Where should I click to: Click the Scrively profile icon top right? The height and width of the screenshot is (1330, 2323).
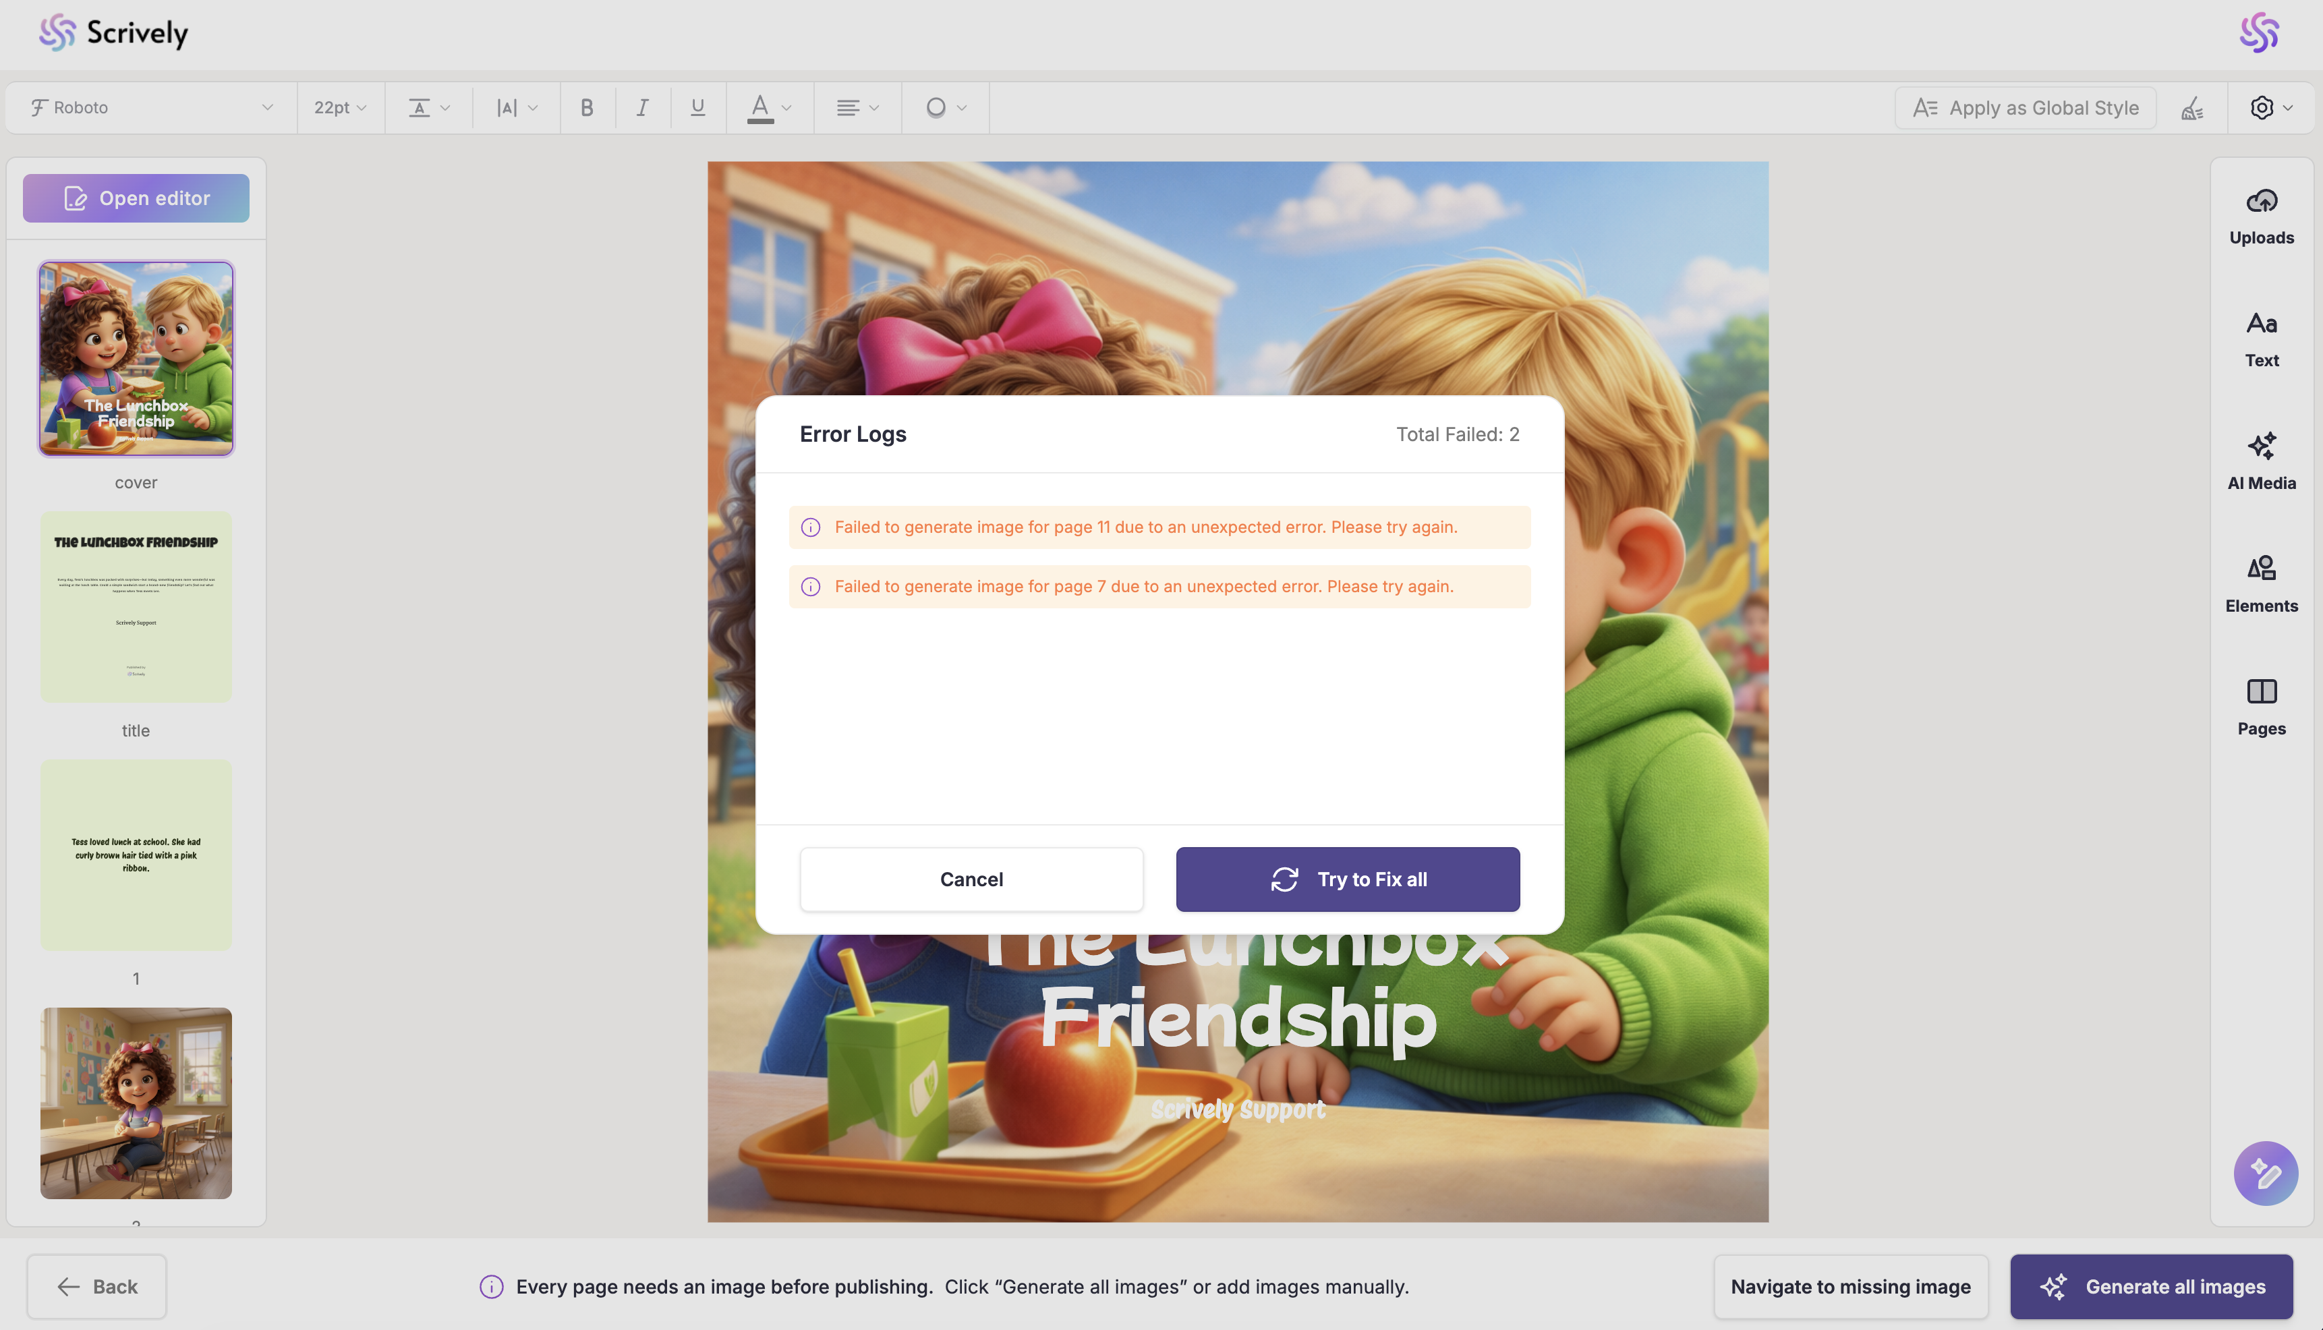click(2259, 33)
